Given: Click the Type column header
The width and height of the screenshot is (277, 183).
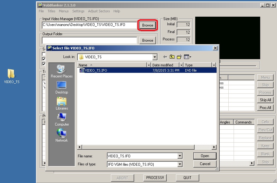Looking at the screenshot, I should coord(197,65).
